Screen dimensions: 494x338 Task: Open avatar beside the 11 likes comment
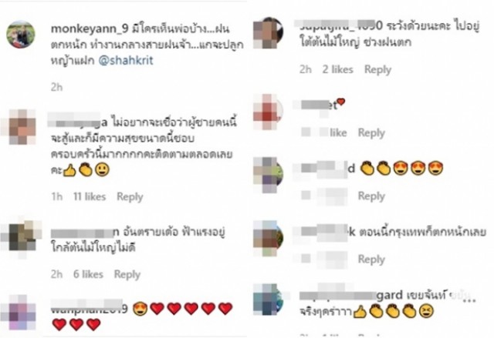(x=21, y=127)
